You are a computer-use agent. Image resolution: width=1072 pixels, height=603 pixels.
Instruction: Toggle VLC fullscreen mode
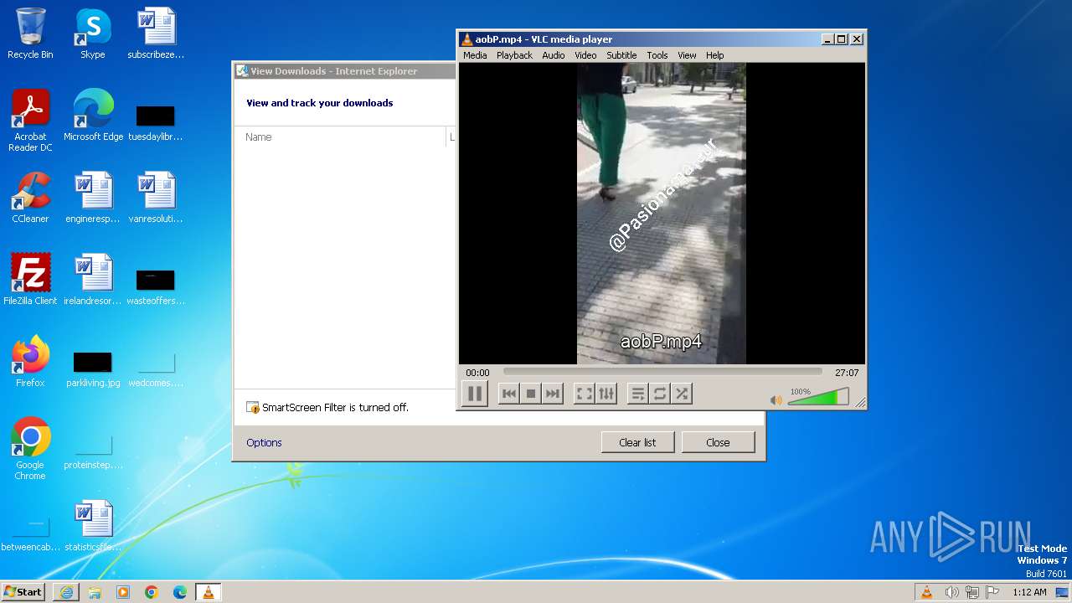[585, 394]
